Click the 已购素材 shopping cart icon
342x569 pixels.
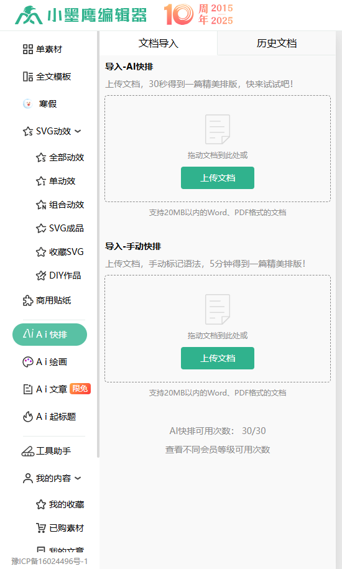tap(41, 528)
